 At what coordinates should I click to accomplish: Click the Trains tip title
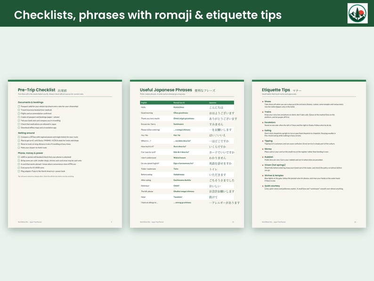[x=268, y=112]
